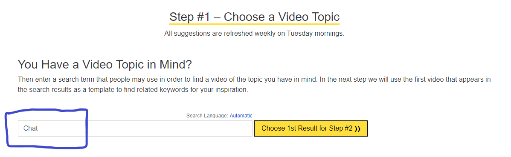Click Choose 1st Result for Step #2
Viewport: 511px width, 157px height.
(x=311, y=128)
